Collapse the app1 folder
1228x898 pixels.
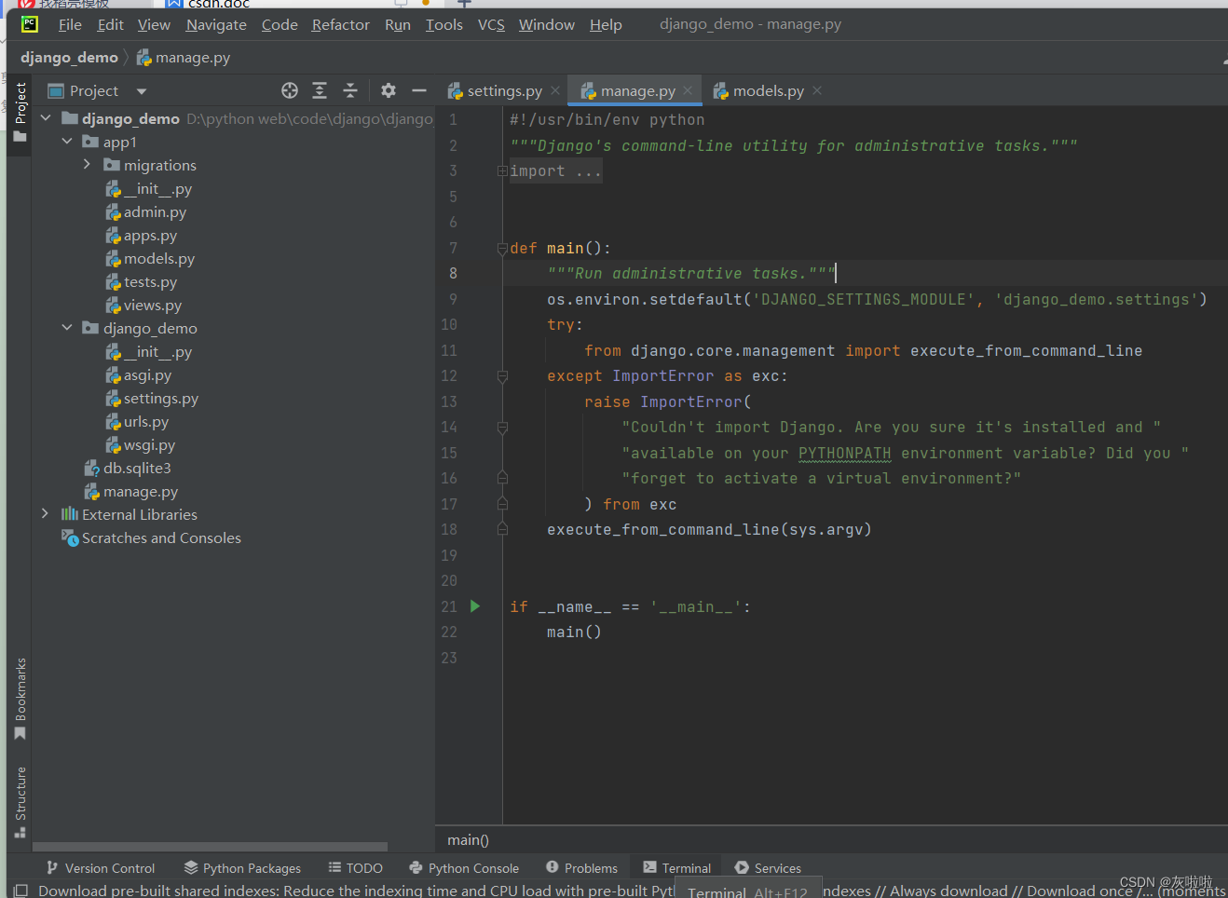[67, 142]
